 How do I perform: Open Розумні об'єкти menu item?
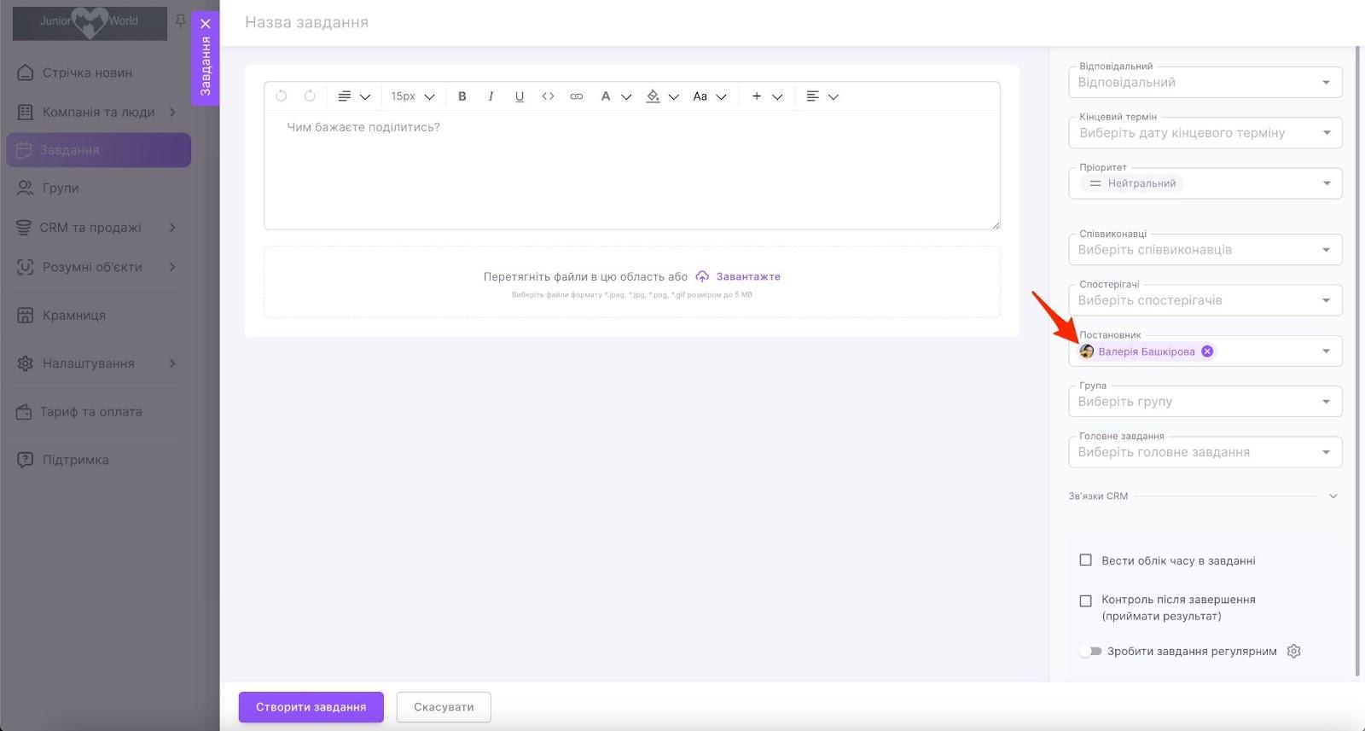(92, 267)
